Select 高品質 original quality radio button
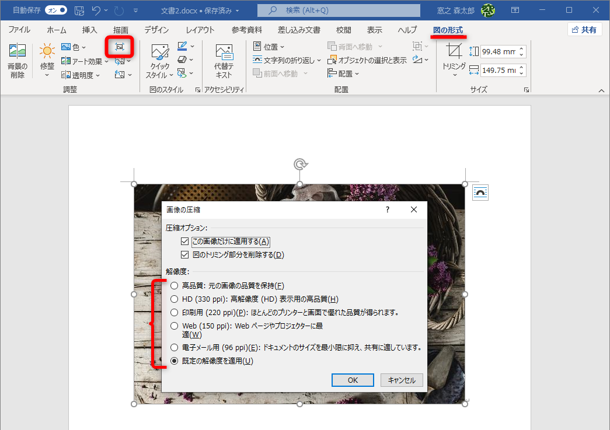The image size is (610, 430). 175,286
